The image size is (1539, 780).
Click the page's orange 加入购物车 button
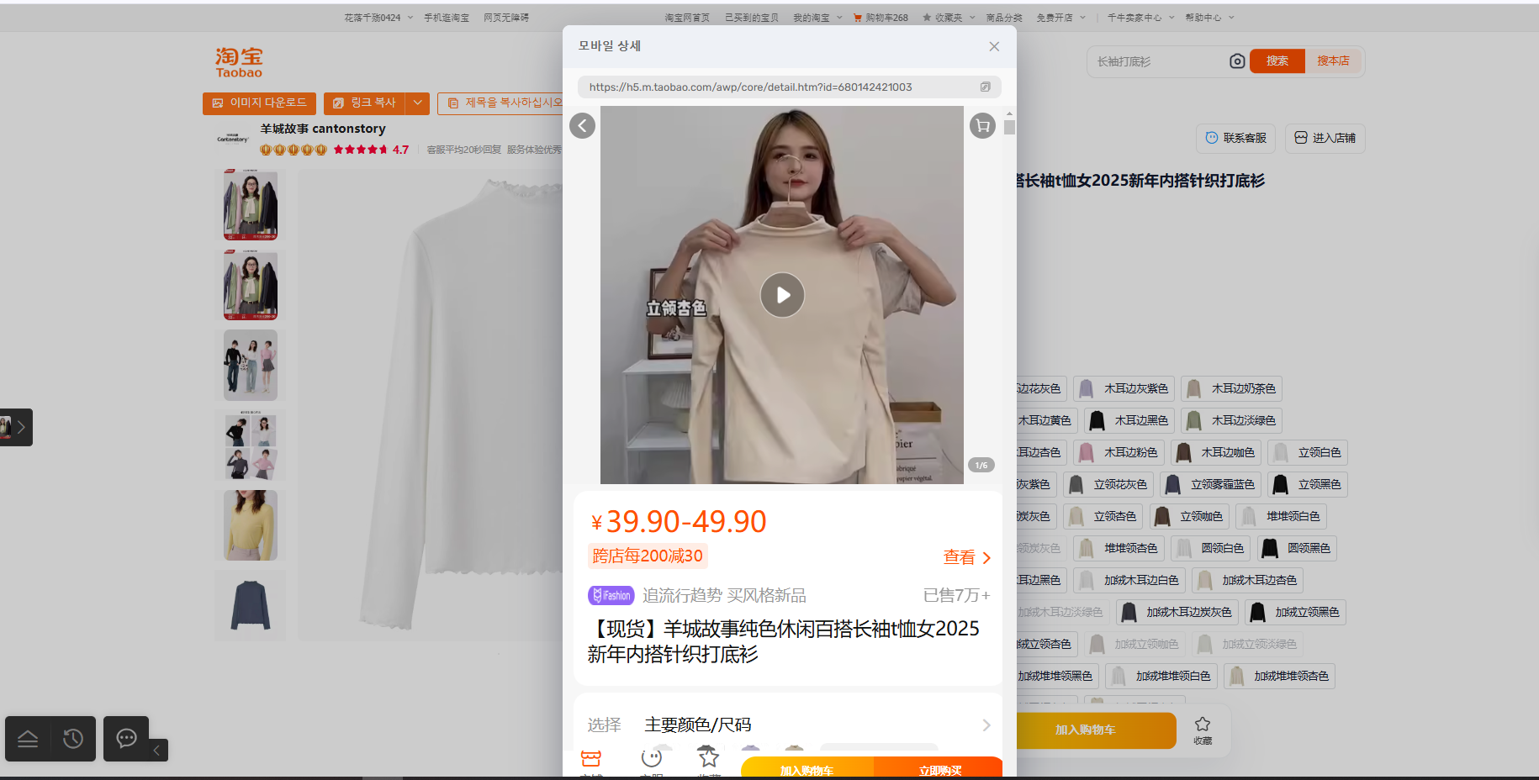click(1096, 730)
